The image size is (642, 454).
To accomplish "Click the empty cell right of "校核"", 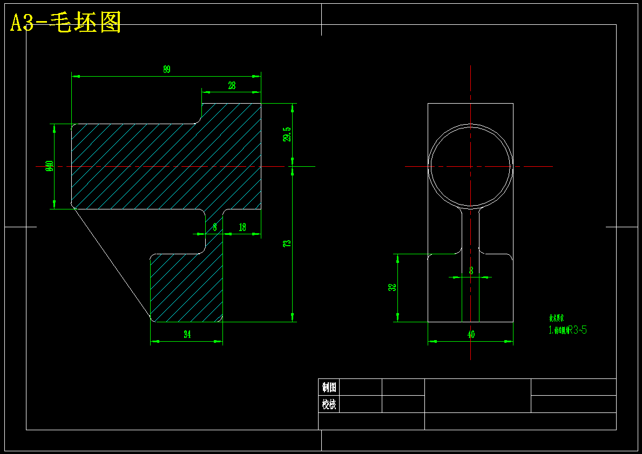I will pyautogui.click(x=361, y=404).
